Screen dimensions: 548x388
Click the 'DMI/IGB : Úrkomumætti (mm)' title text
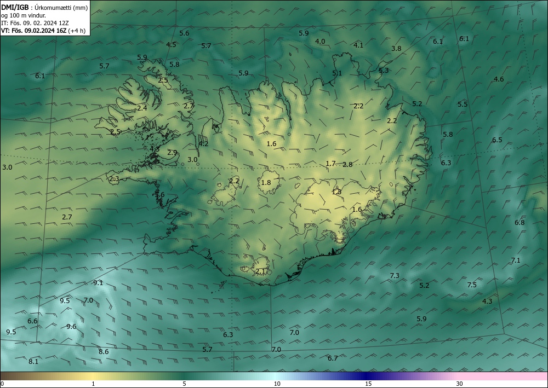pyautogui.click(x=44, y=7)
